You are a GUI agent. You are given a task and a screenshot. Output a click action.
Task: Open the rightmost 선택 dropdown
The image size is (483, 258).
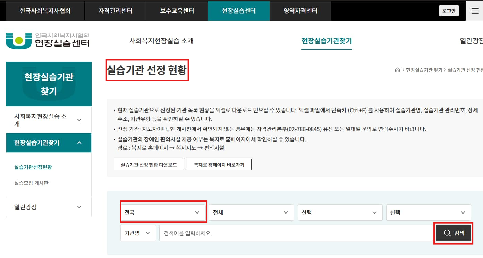pyautogui.click(x=429, y=212)
